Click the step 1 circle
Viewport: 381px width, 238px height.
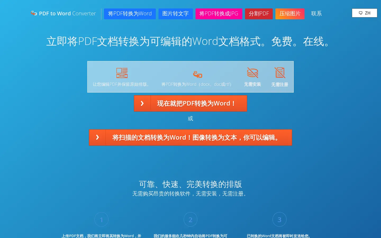click(x=101, y=219)
